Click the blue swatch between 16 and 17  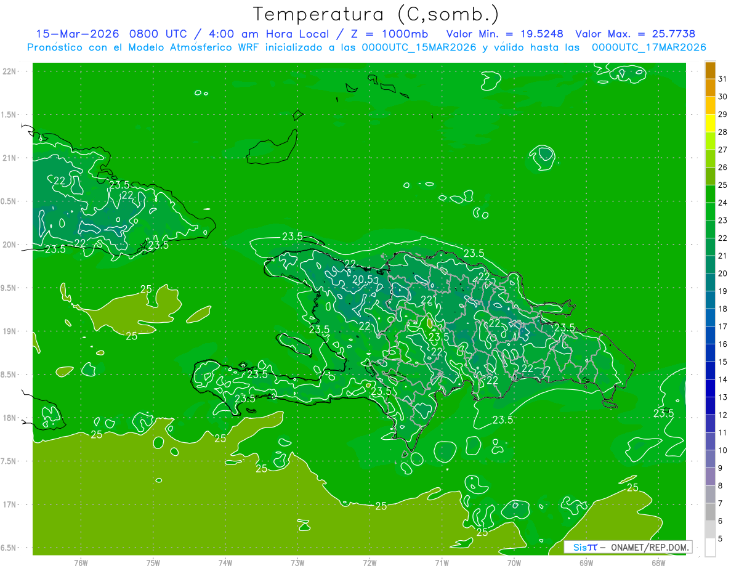click(x=710, y=335)
